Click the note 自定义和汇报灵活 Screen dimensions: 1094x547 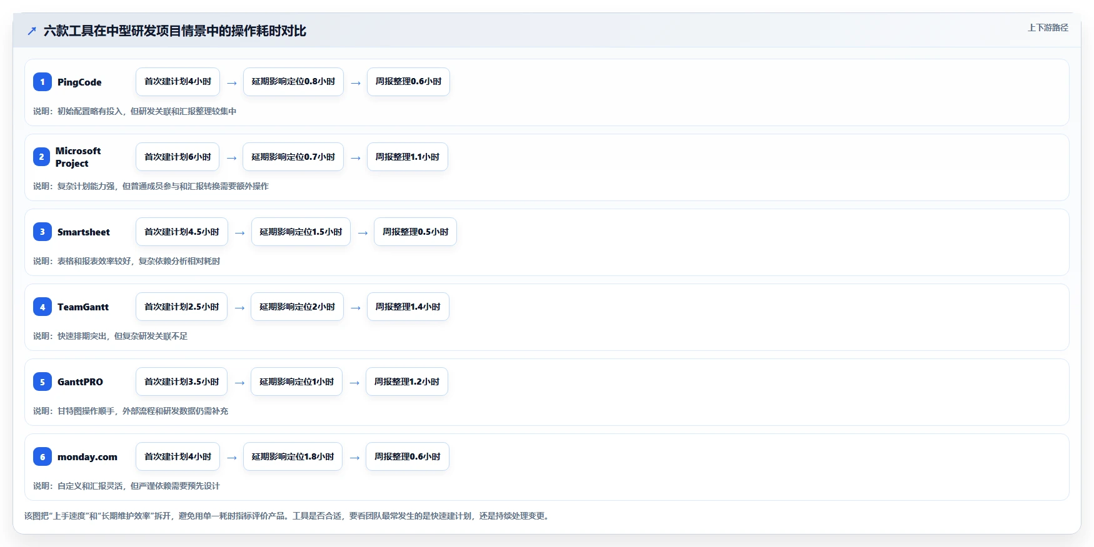pos(127,486)
